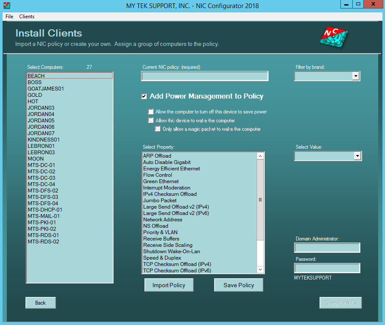Click the Save Policy button
The height and width of the screenshot is (325, 385).
(x=238, y=285)
